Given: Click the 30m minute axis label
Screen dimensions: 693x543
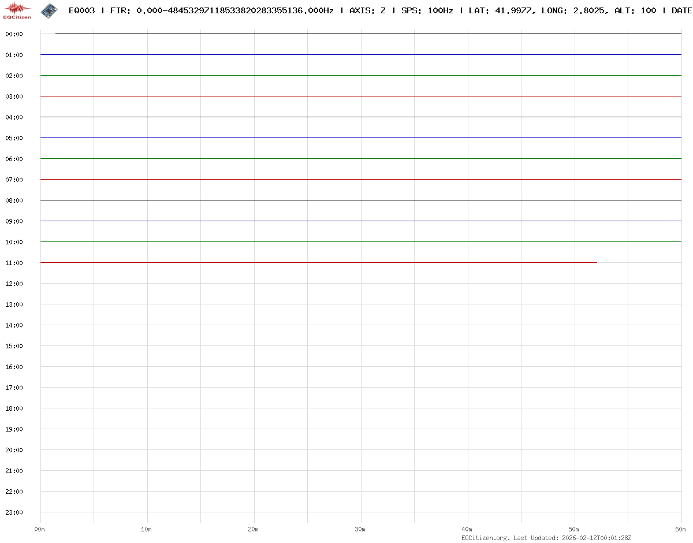Looking at the screenshot, I should (x=360, y=529).
